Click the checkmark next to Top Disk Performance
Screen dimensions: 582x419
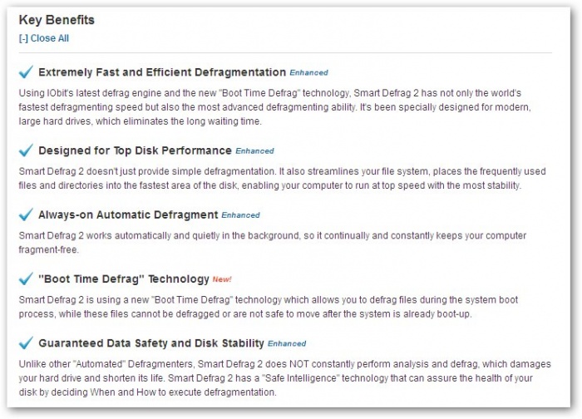tap(26, 151)
